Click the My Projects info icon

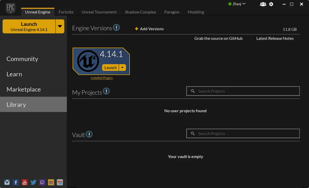[x=106, y=91]
